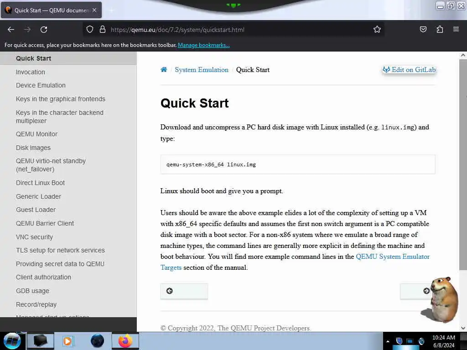
Task: Open TLS setup for network services
Action: [61, 250]
